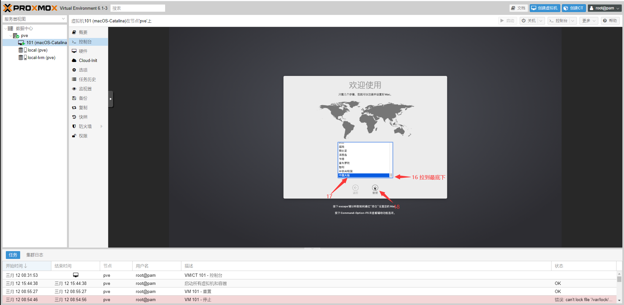The width and height of the screenshot is (624, 305).
Task: Open the root@pam user menu
Action: 604,8
